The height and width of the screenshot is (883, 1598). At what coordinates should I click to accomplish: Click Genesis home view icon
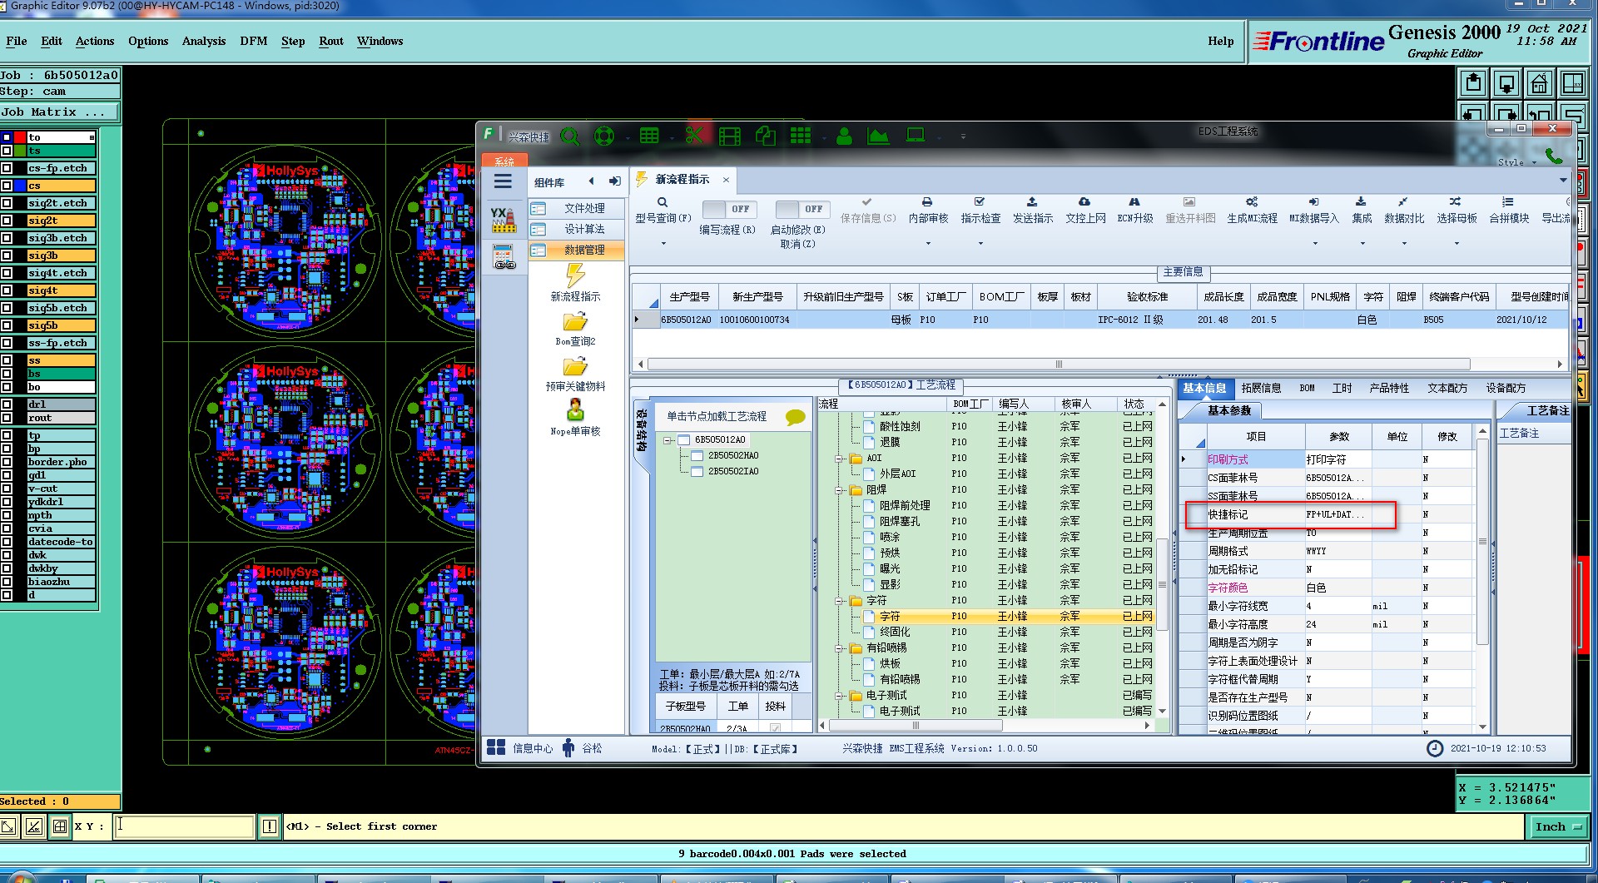tap(1540, 83)
